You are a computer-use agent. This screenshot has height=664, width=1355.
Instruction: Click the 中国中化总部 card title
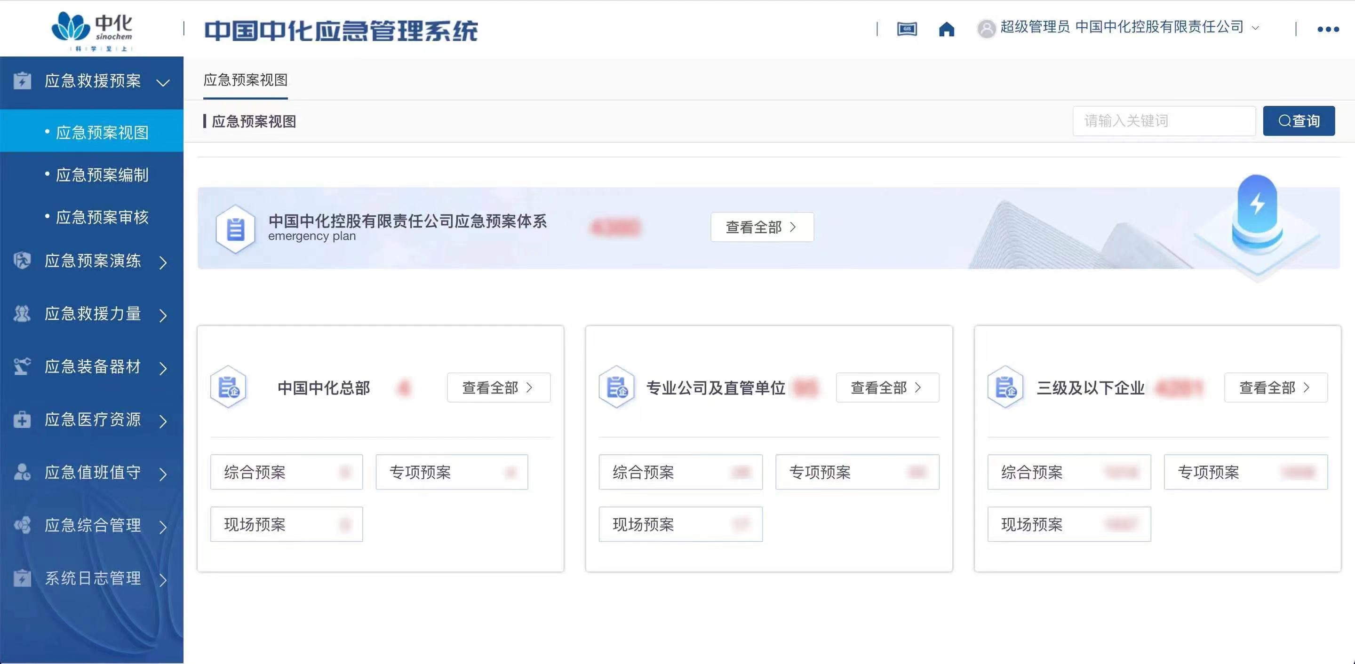click(324, 388)
